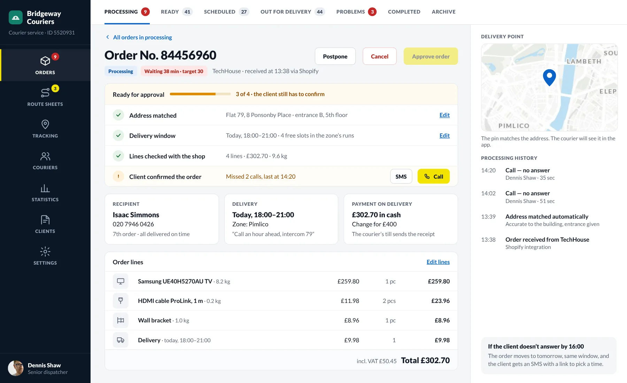Click the Wall bracket item icon

click(121, 320)
